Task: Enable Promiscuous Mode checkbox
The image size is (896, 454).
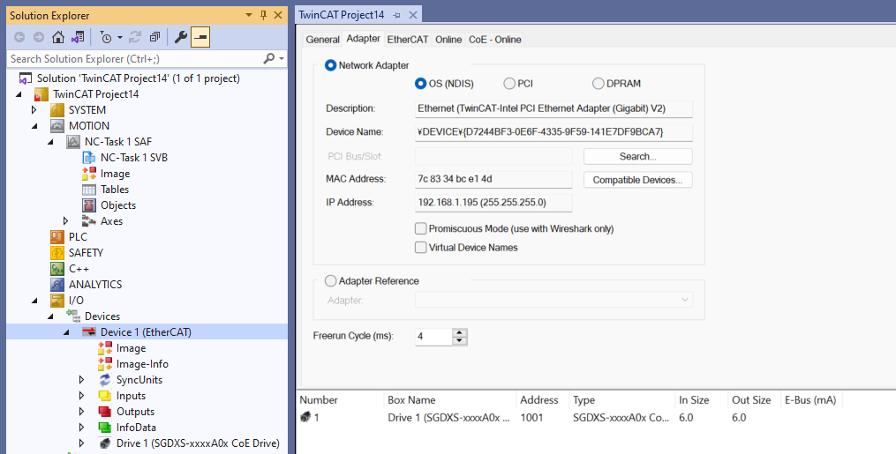Action: tap(420, 228)
